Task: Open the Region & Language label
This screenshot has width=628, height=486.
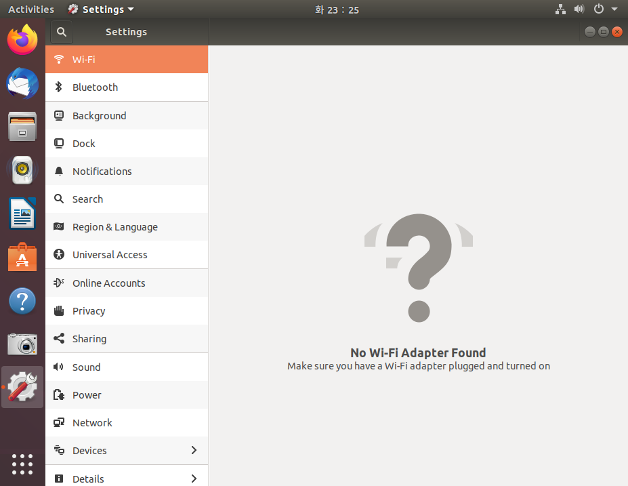Action: click(115, 227)
